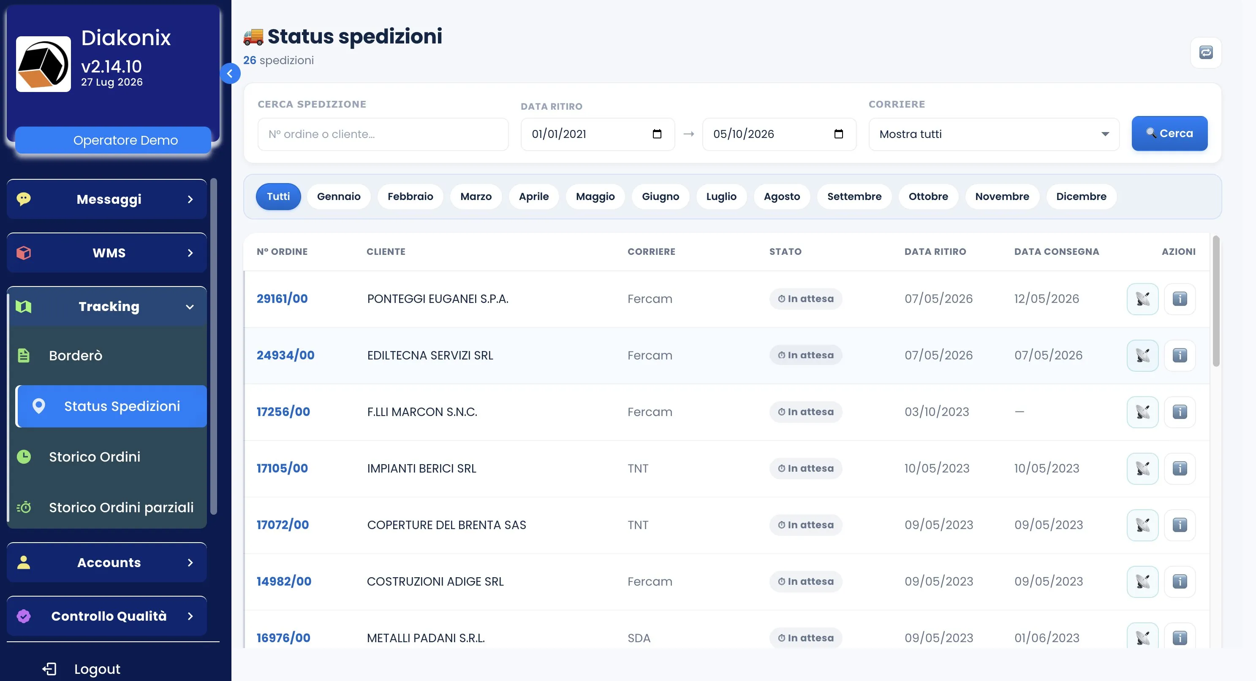Open tracking satellite for order 24934/00
This screenshot has width=1256, height=681.
1142,355
